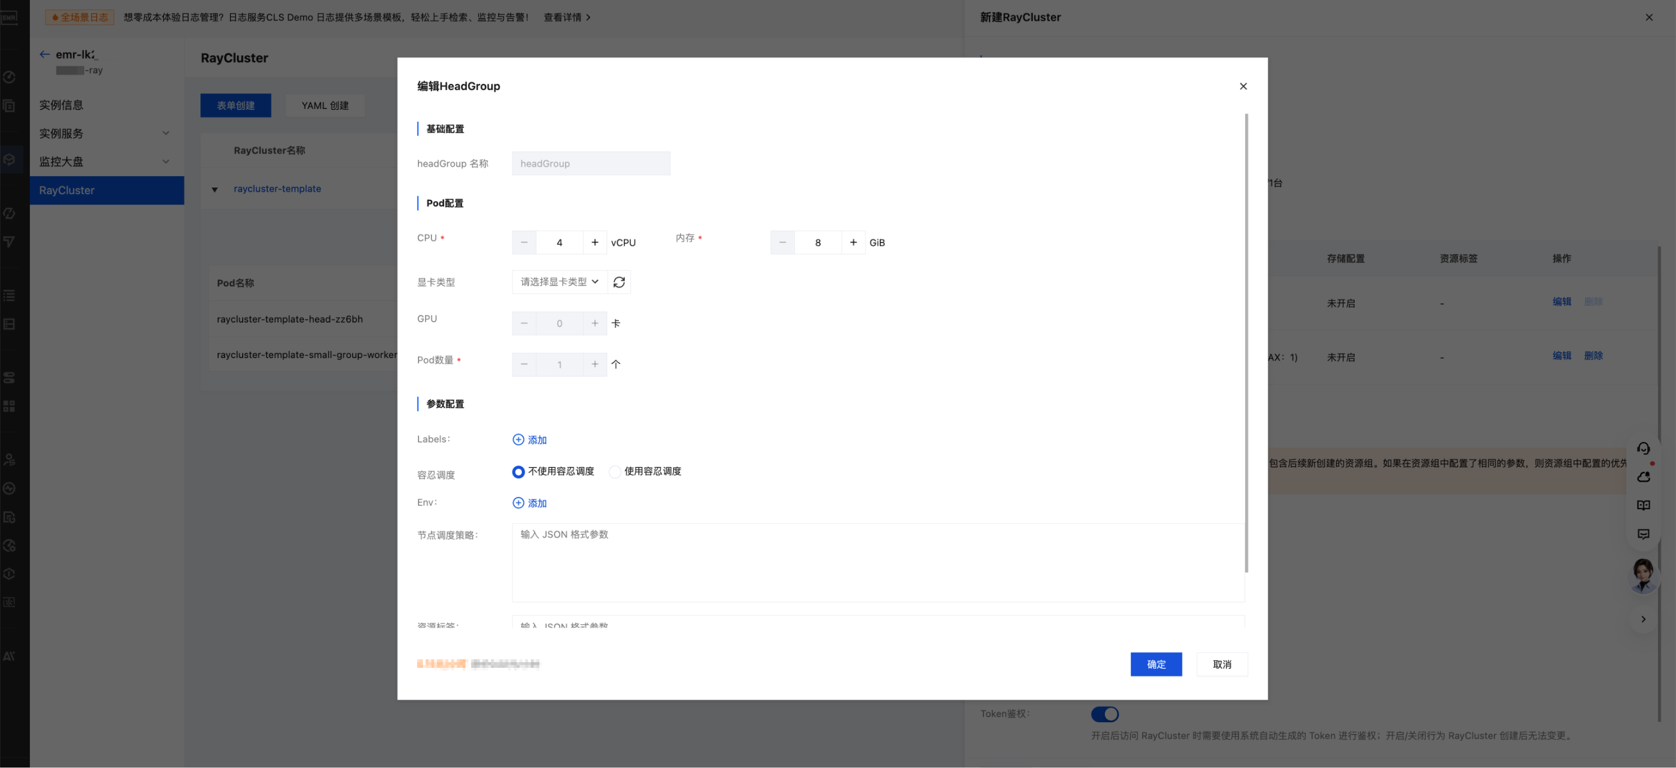
Task: Open documentation book icon in floating toolbar
Action: (x=1643, y=505)
